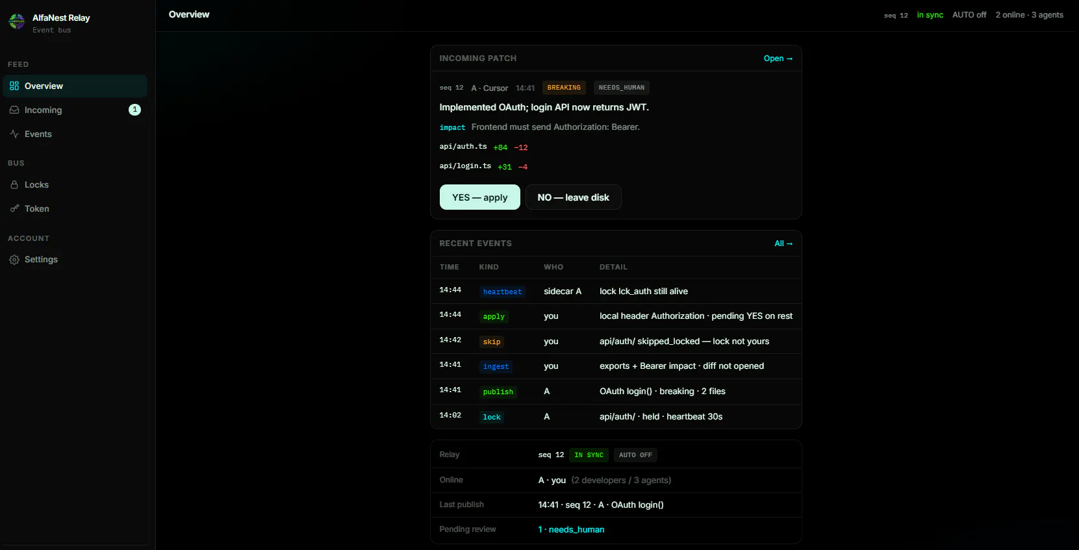Click the BREAKING tag on the patch

[x=564, y=88]
